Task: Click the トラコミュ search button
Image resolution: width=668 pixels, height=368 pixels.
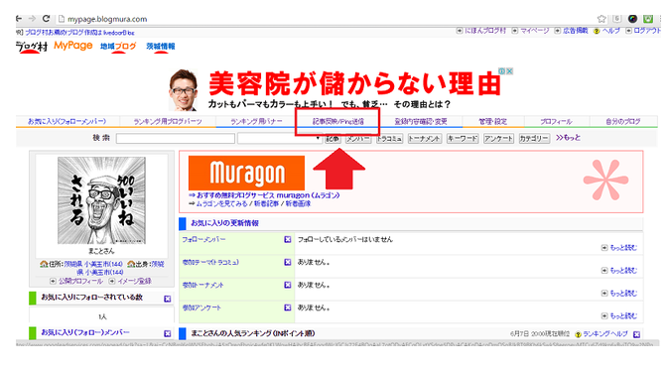Action: 389,139
